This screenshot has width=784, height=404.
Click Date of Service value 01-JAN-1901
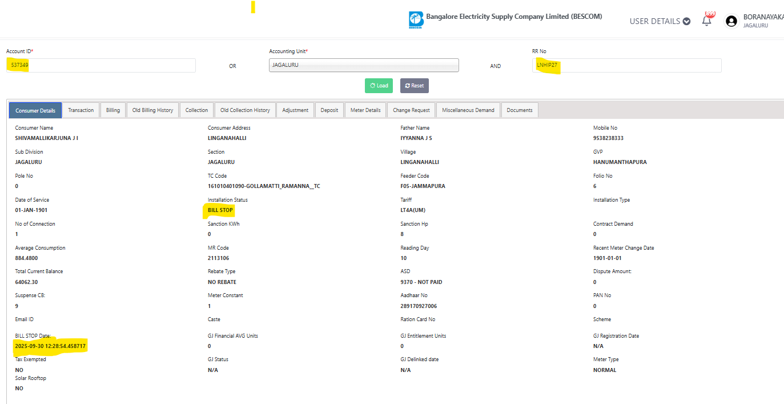(31, 210)
